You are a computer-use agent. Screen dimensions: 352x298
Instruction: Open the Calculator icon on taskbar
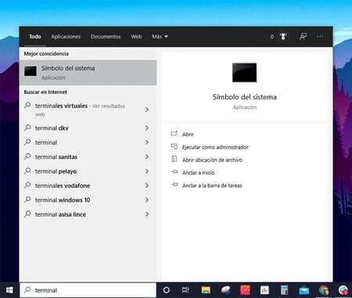(284, 290)
